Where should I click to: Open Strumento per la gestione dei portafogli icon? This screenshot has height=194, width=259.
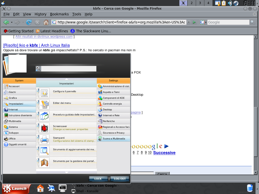coord(45,163)
